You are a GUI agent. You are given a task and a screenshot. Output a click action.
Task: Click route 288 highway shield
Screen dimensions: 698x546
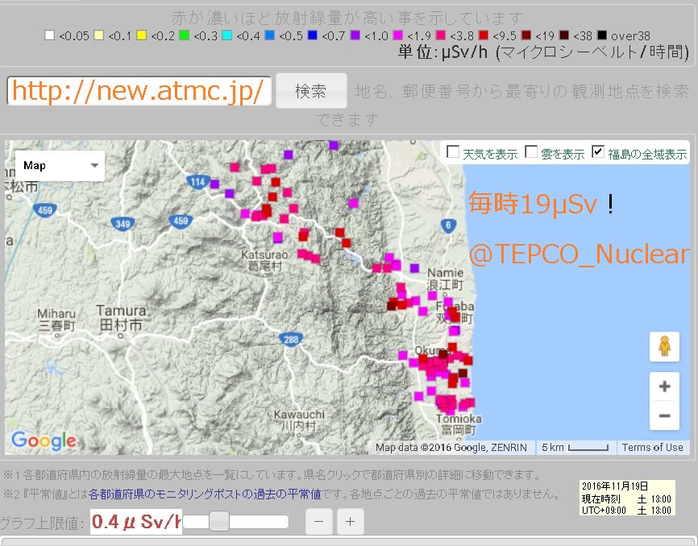tap(291, 340)
